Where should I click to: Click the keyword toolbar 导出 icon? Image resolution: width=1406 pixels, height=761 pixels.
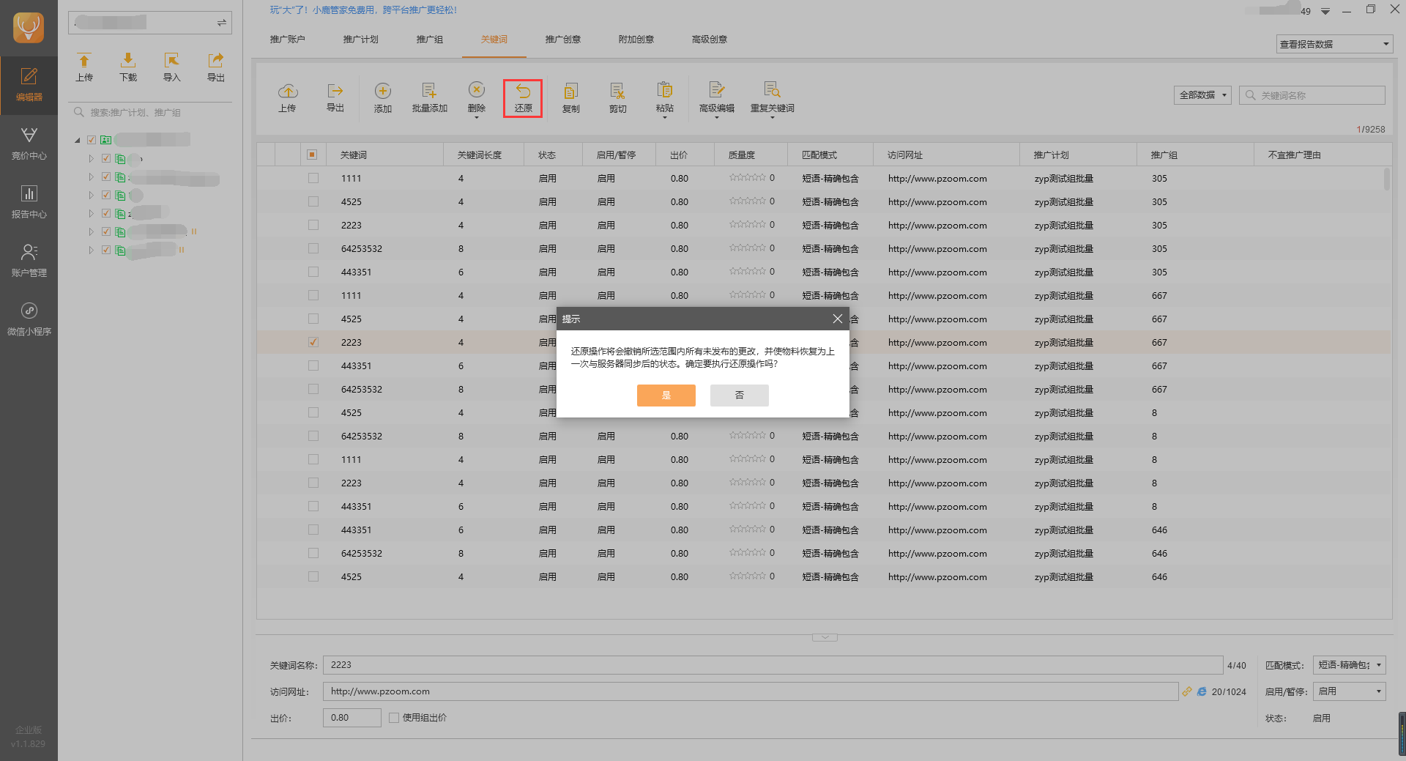coord(335,91)
